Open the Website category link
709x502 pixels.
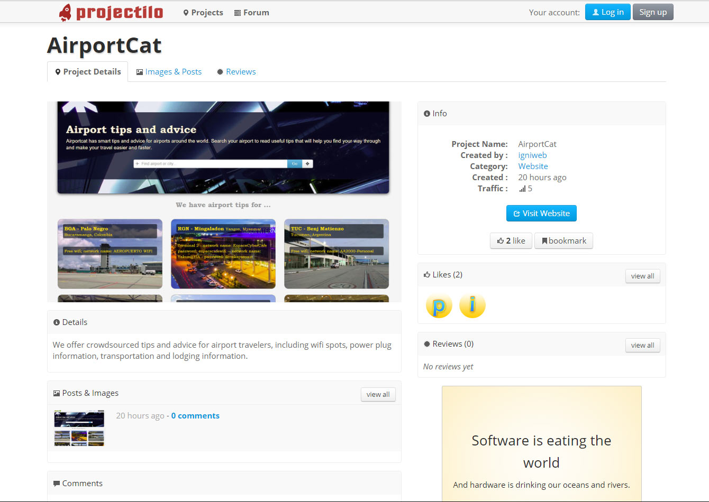click(533, 166)
